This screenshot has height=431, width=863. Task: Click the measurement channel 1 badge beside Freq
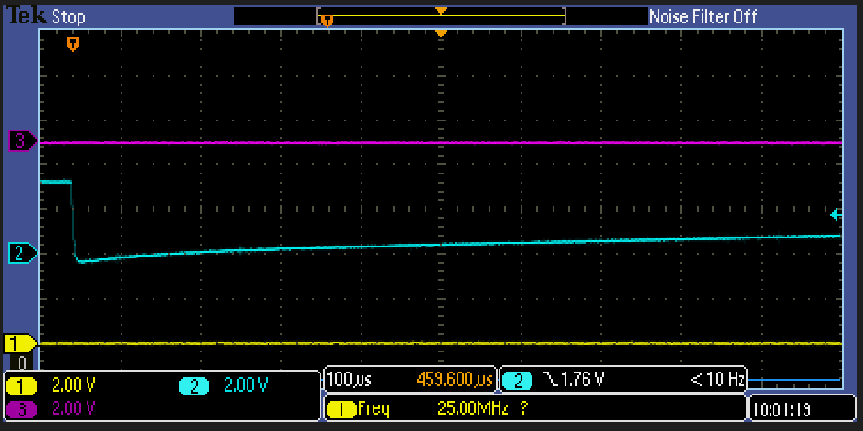342,409
